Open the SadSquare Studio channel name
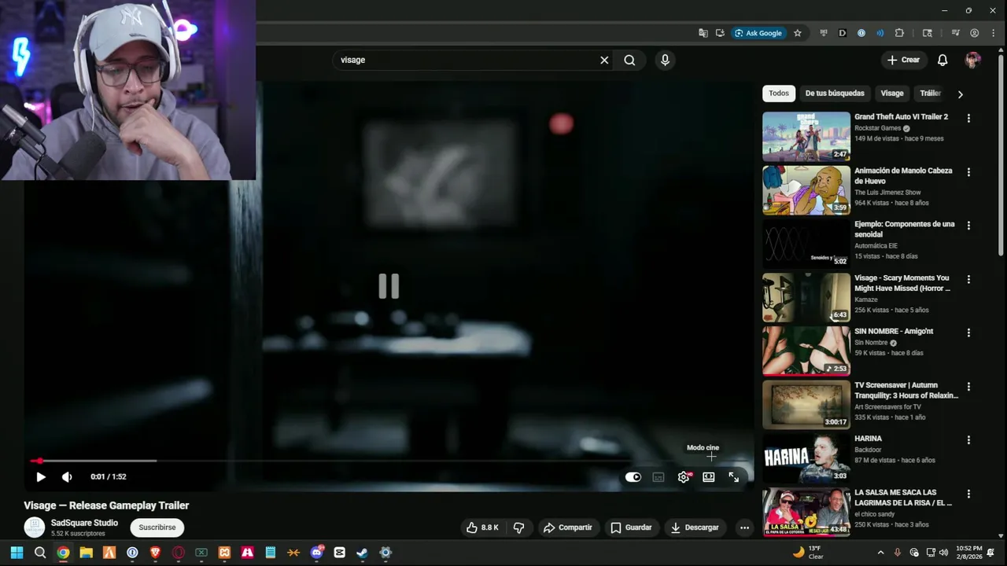 (x=84, y=523)
